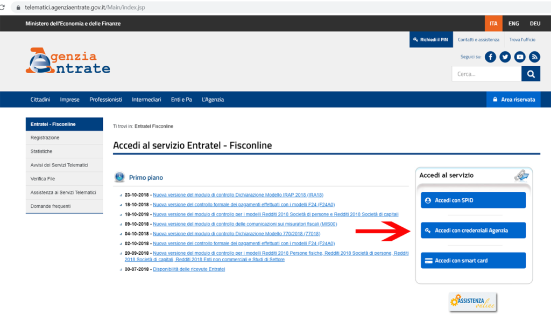This screenshot has height=321, width=551.
Task: Open the 02-10-2018 F24 (F24A0) link
Action: [x=244, y=243]
